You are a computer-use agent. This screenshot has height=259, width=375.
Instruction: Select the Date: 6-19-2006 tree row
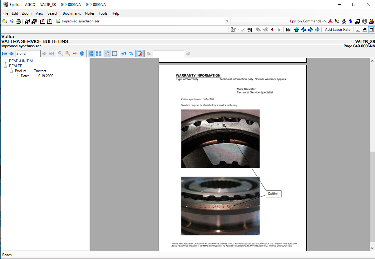click(x=37, y=76)
